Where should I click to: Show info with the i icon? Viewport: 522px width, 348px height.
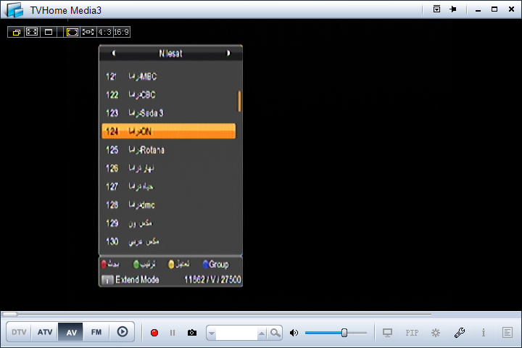coord(484,332)
